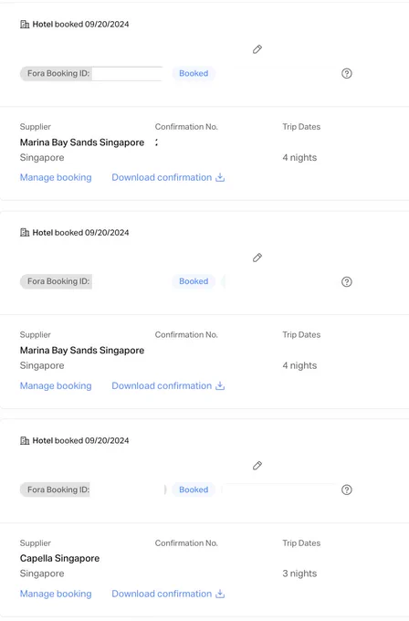This screenshot has height=621, width=409.
Task: Open Manage booking for second Marina Bay Sands card
Action: [56, 385]
